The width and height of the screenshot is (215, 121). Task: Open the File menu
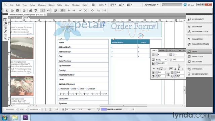pyautogui.click(x=12, y=5)
